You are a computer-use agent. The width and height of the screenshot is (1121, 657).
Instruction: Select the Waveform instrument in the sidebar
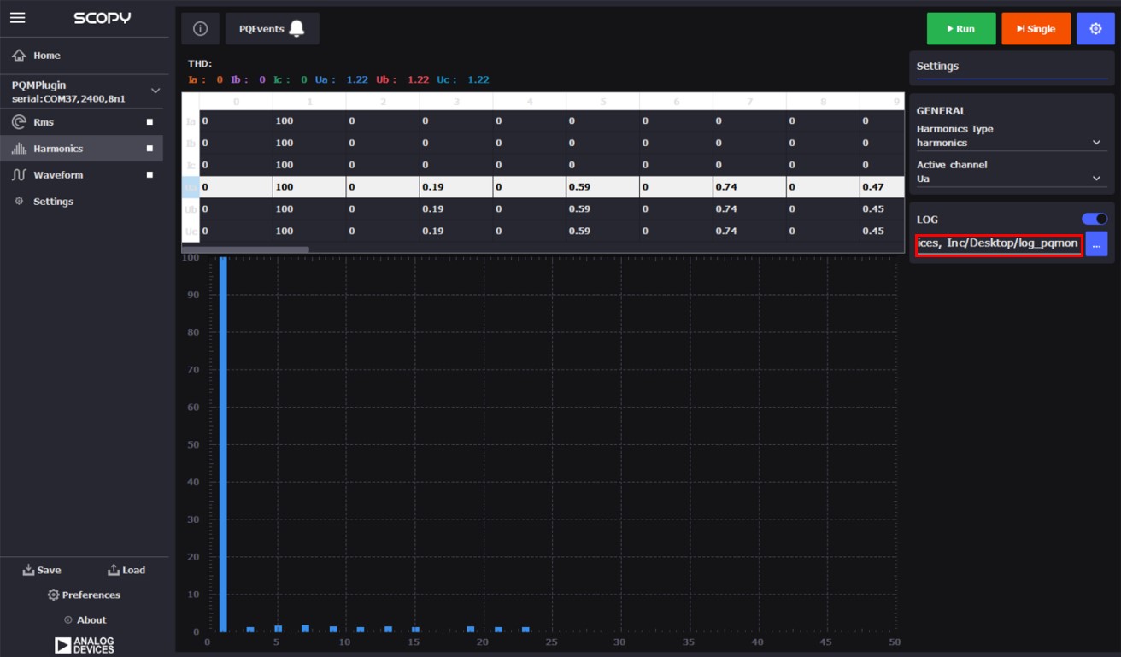pyautogui.click(x=60, y=174)
